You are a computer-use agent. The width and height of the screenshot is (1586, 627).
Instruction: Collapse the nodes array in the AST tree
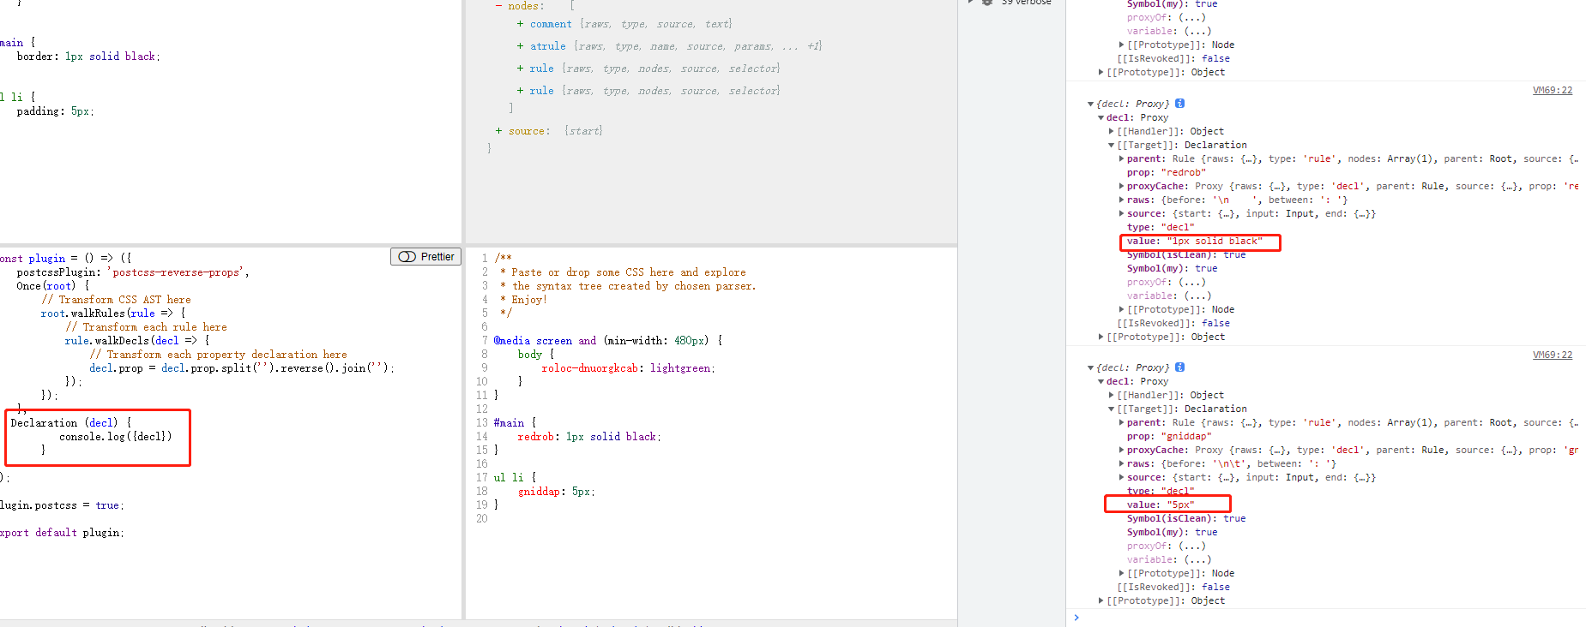point(498,6)
